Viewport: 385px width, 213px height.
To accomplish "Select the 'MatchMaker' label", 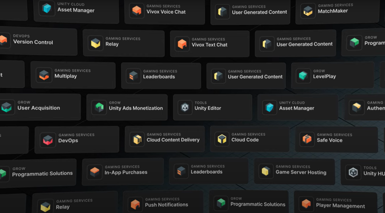I will point(333,11).
